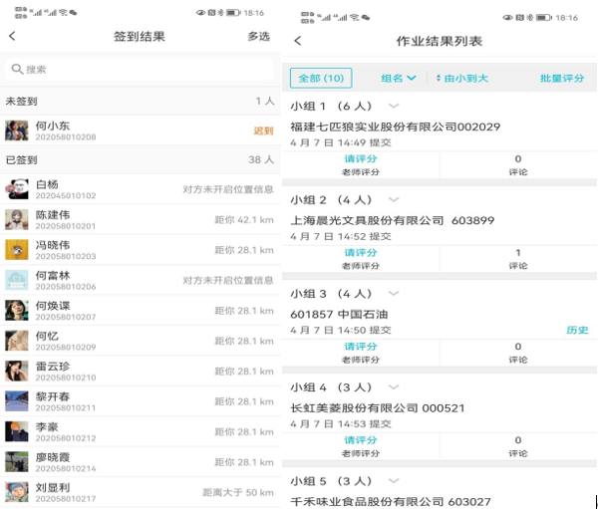Open 长虹美菱股份有限公司 000521 submission
The width and height of the screenshot is (598, 509).
coord(378,408)
